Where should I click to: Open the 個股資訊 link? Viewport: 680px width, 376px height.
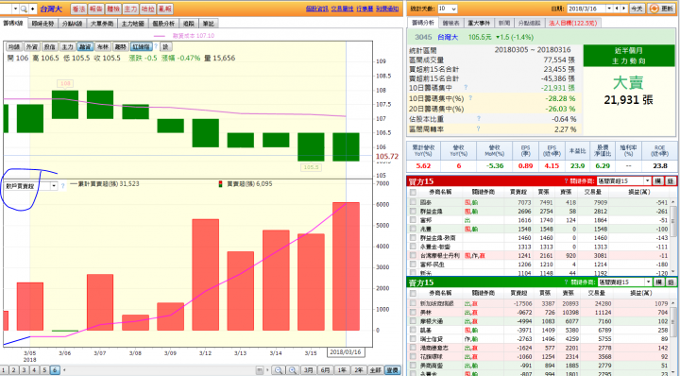click(316, 9)
